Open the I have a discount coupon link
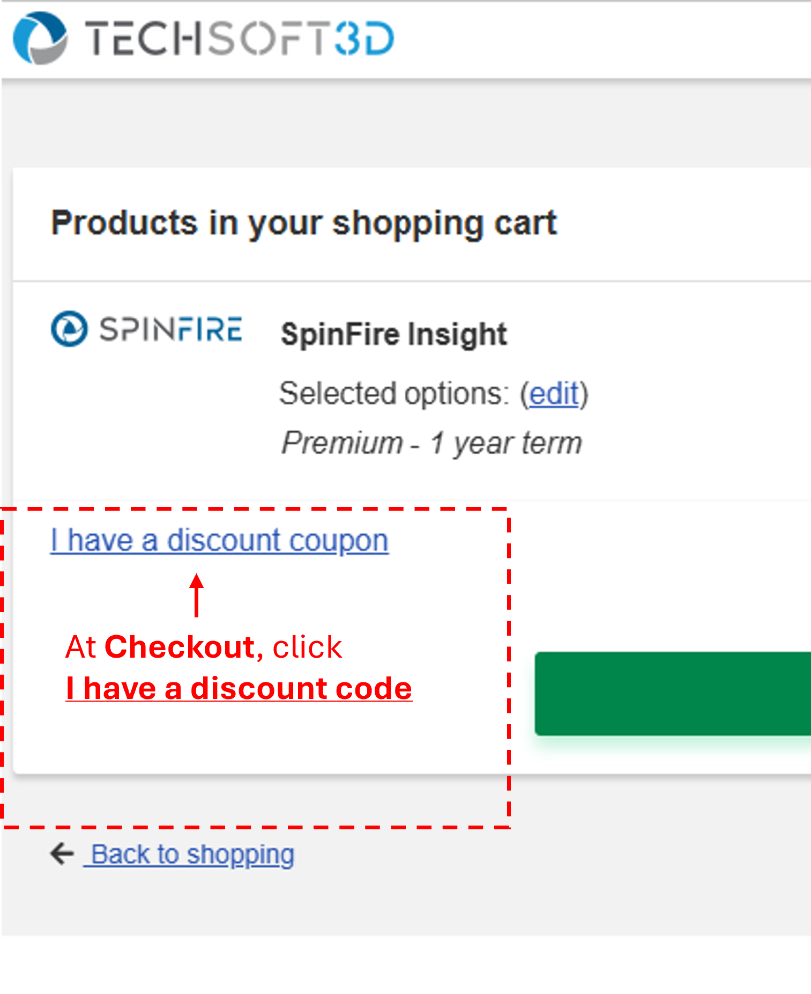This screenshot has width=811, height=994. [219, 540]
